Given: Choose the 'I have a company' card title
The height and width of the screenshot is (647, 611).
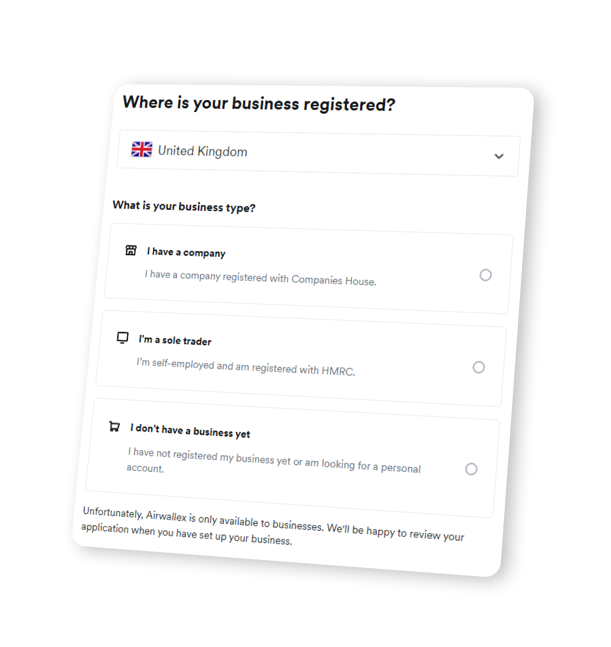Looking at the screenshot, I should click(x=186, y=252).
